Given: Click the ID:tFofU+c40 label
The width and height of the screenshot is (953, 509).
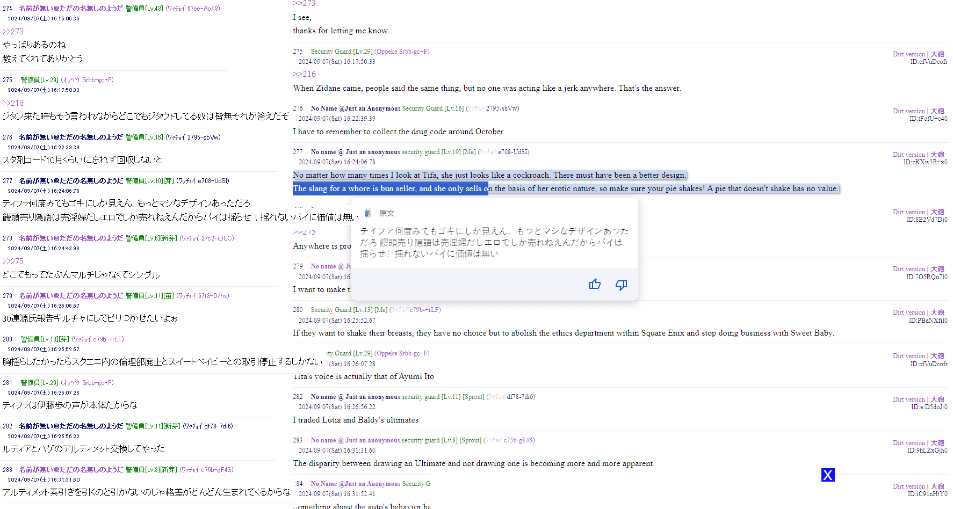Looking at the screenshot, I should pos(928,119).
